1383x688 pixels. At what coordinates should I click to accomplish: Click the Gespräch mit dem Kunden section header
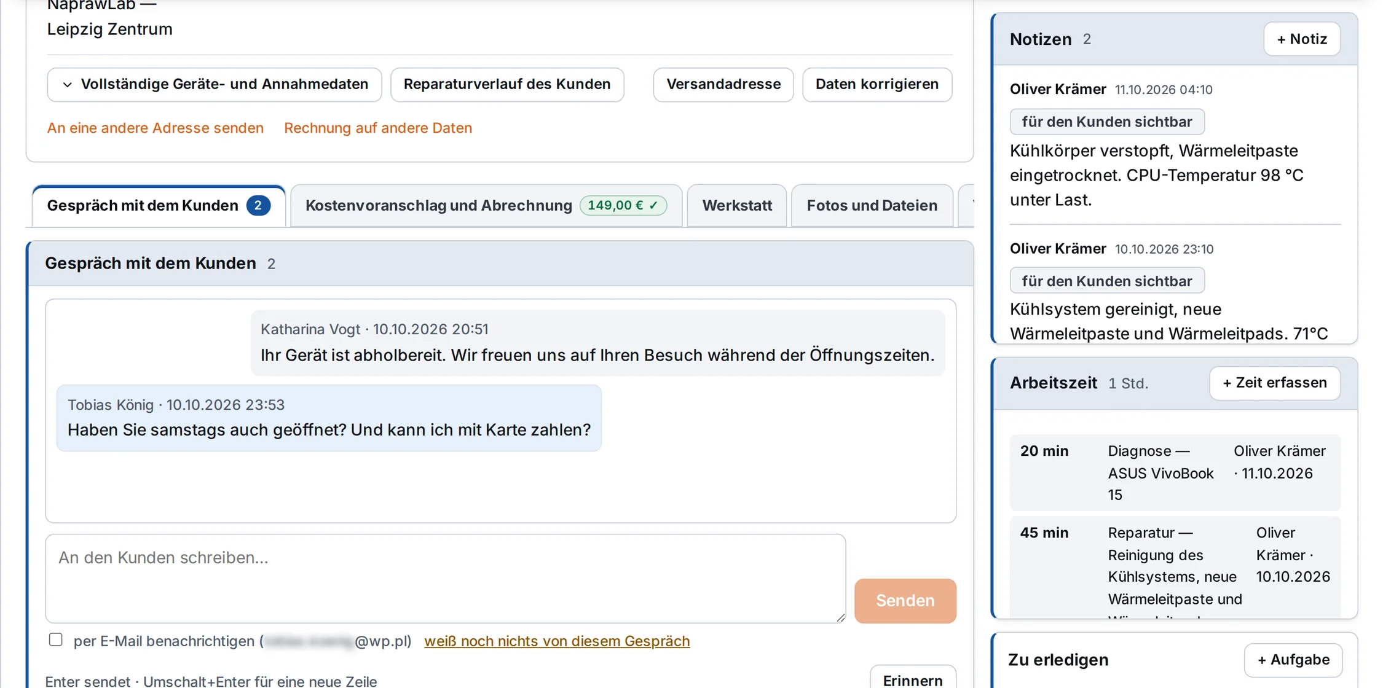click(500, 264)
